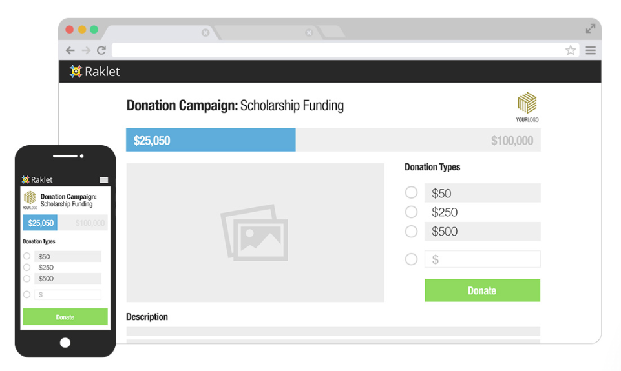
Task: Open the mobile hamburger menu
Action: click(104, 180)
